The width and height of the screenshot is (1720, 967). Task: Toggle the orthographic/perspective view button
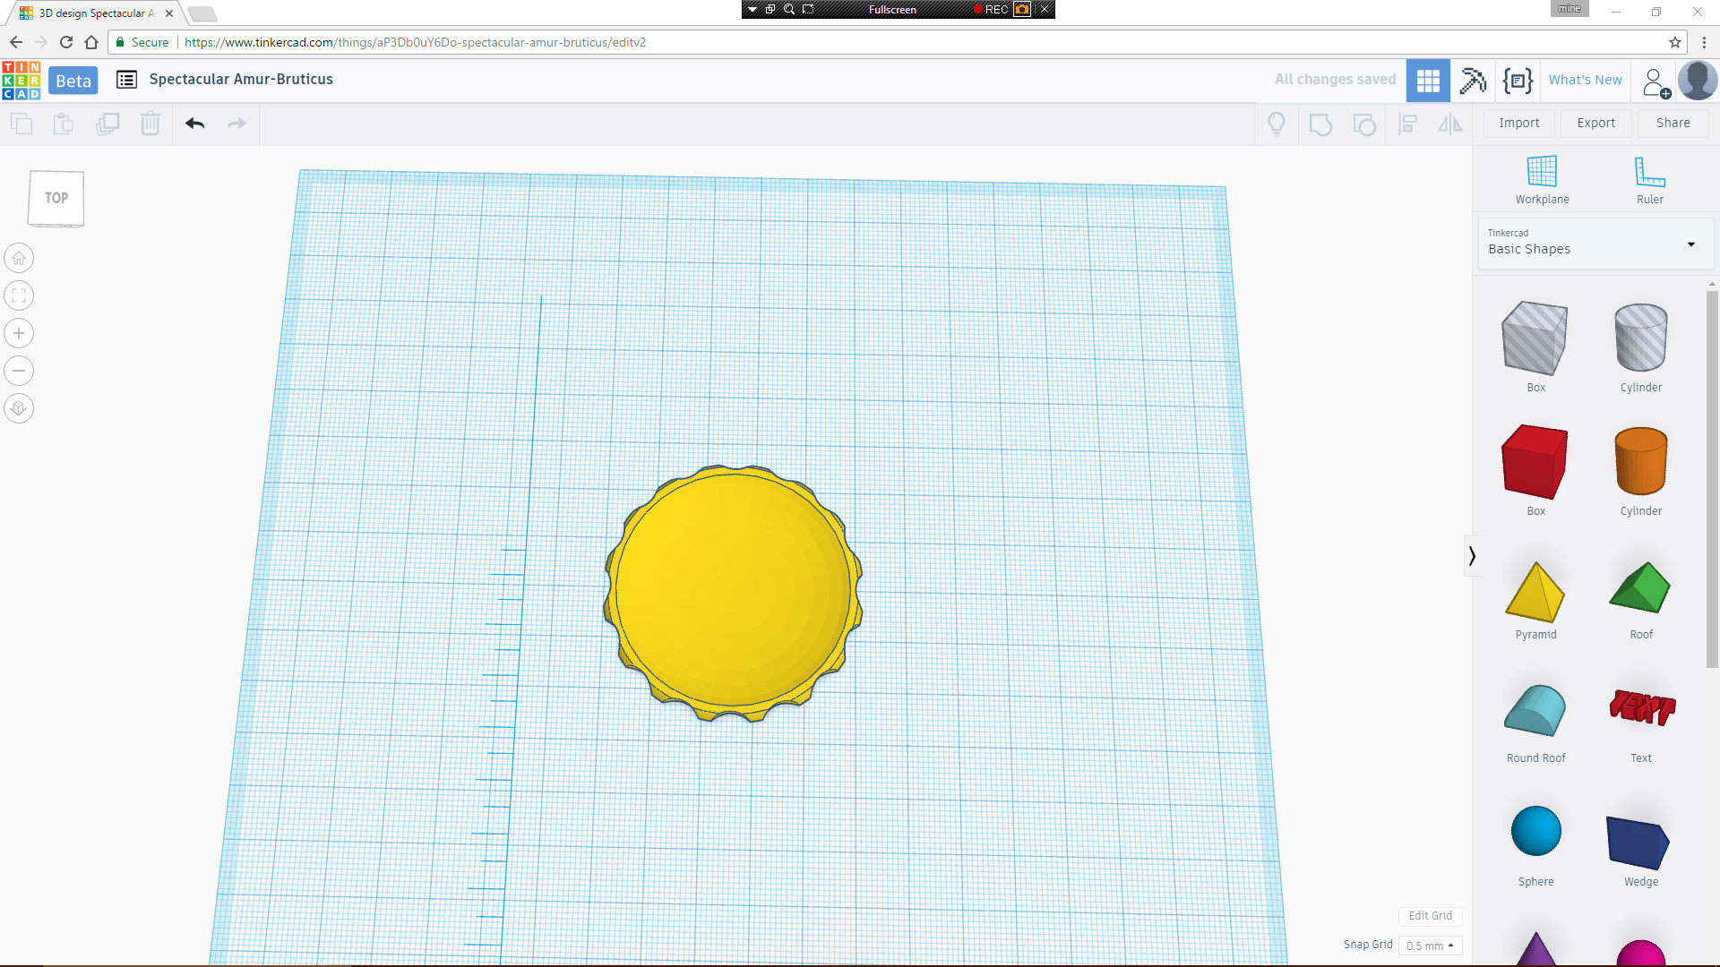(19, 408)
